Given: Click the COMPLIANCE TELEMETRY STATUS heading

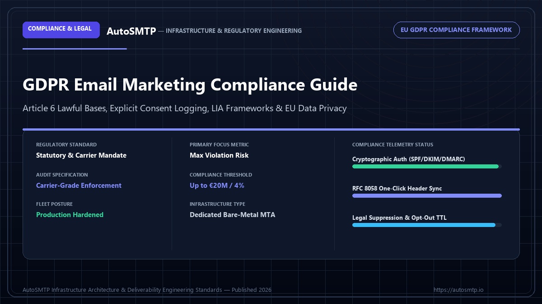Looking at the screenshot, I should point(392,145).
